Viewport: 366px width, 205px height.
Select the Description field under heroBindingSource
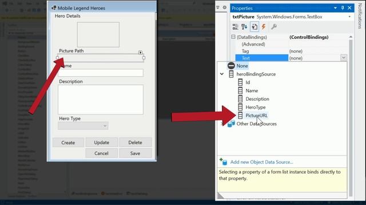[x=257, y=99]
